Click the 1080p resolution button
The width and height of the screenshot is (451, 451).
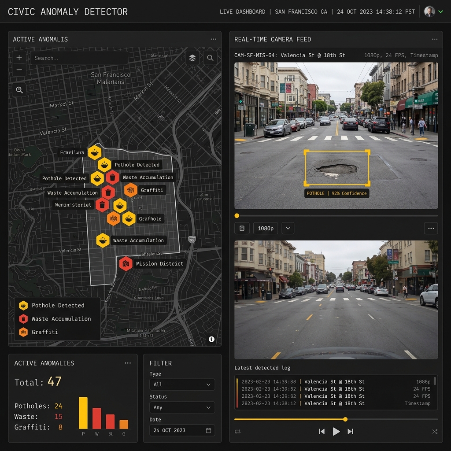pos(266,228)
